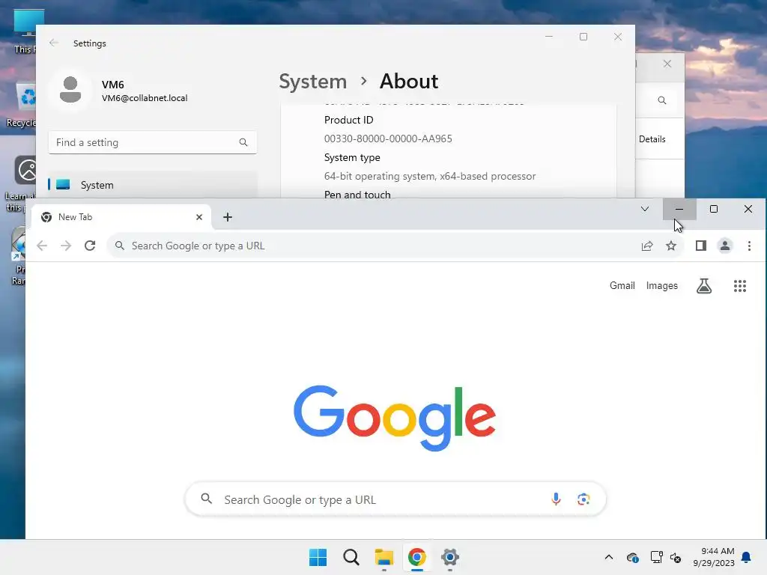The width and height of the screenshot is (767, 575).
Task: Search by image with Google Lens
Action: pos(583,499)
